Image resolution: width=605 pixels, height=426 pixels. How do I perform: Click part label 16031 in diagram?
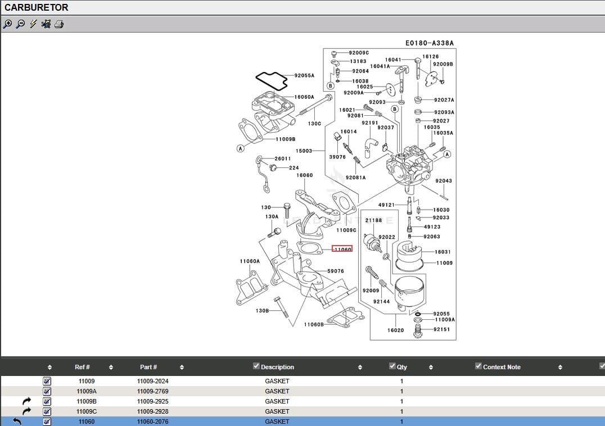tap(443, 252)
